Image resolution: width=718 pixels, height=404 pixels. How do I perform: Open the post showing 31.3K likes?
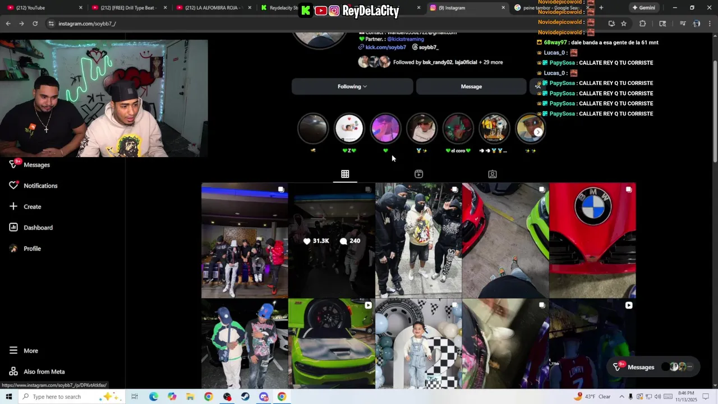(x=332, y=240)
